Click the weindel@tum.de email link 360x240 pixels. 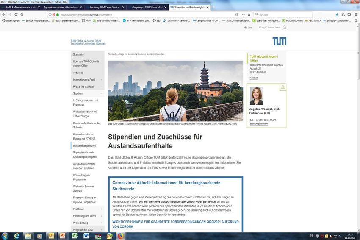[x=258, y=124]
